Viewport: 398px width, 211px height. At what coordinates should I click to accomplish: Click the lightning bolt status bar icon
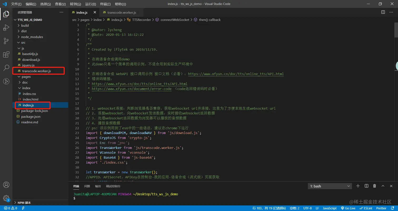(x=23, y=208)
